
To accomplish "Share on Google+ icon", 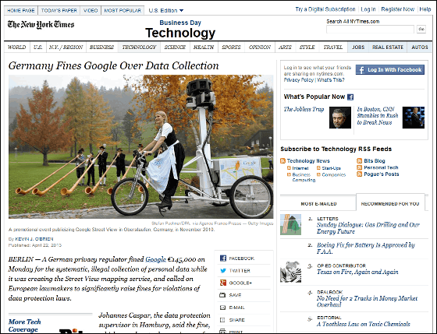I will (223, 283).
